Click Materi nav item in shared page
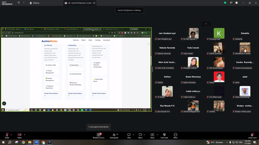This screenshot has width=259, height=145. [x=83, y=40]
